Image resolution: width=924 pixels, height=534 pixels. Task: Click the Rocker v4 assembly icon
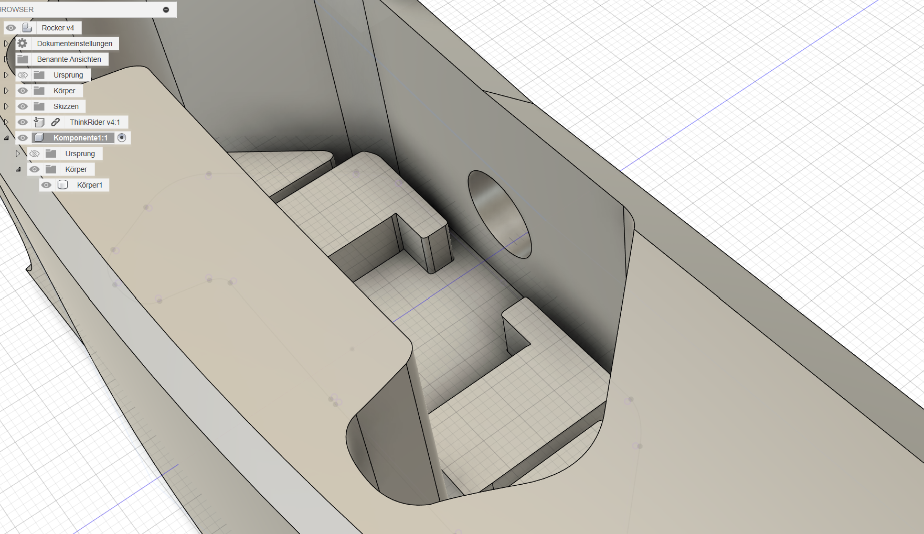(28, 28)
